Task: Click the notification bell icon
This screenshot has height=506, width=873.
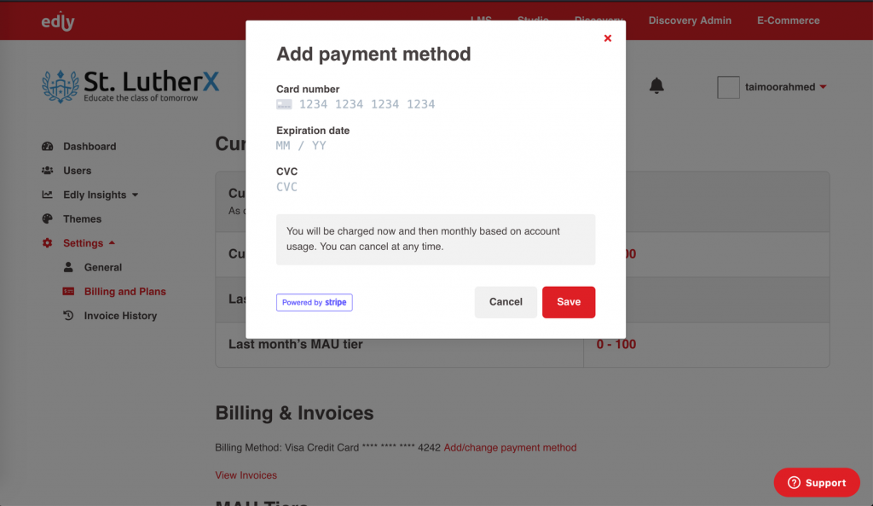Action: click(x=656, y=85)
